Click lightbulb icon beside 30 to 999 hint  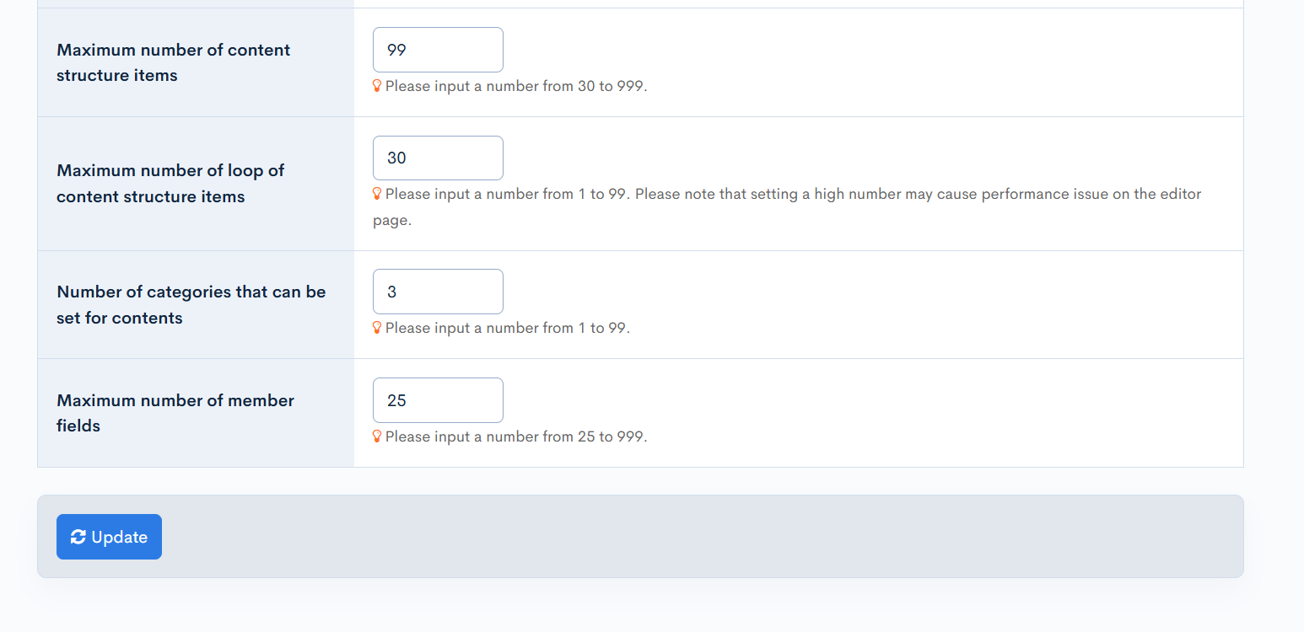(x=377, y=86)
